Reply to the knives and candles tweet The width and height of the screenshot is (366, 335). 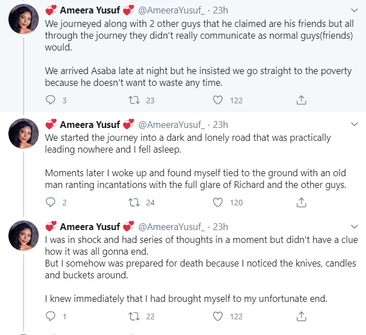pos(51,316)
